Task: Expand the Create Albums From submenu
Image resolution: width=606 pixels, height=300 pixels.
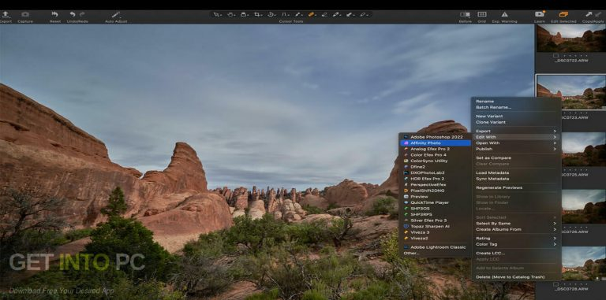Action: 516,229
